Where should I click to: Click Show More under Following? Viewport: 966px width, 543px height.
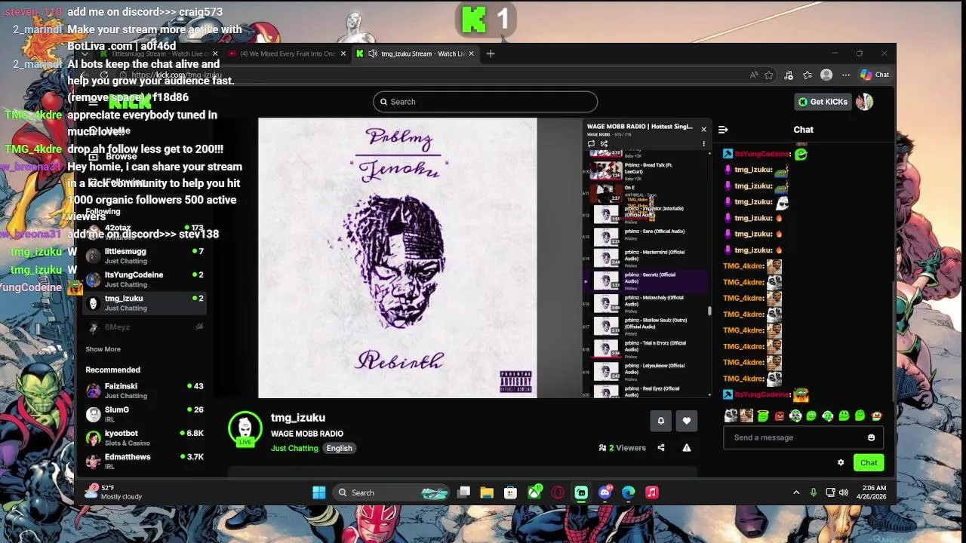tap(103, 349)
